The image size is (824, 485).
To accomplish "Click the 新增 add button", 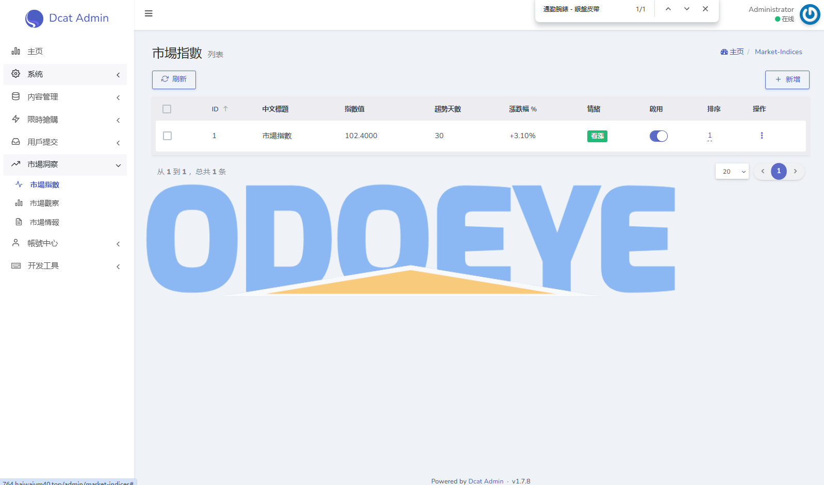I will [787, 79].
